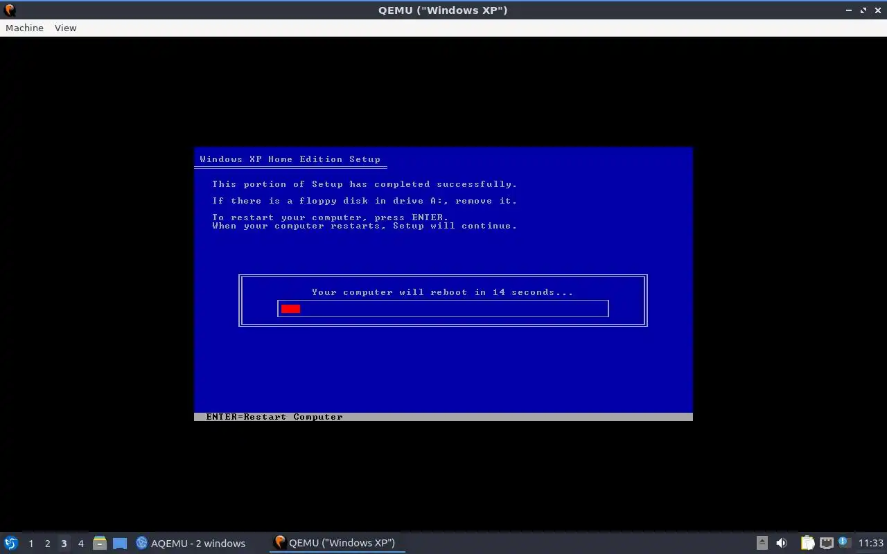The height and width of the screenshot is (554, 887).
Task: Open the View menu
Action: pos(65,28)
